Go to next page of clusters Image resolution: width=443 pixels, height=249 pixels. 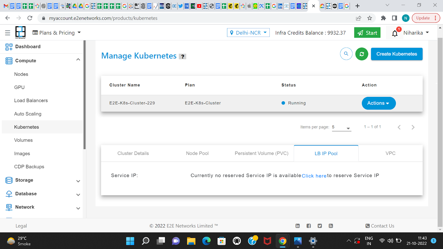coord(413,127)
